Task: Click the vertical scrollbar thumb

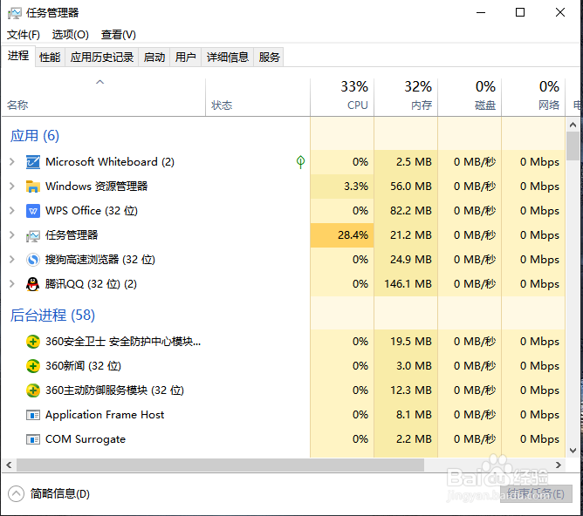Action: tap(573, 146)
